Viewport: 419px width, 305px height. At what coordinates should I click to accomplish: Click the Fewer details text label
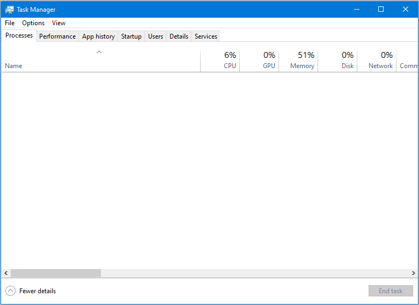(38, 291)
